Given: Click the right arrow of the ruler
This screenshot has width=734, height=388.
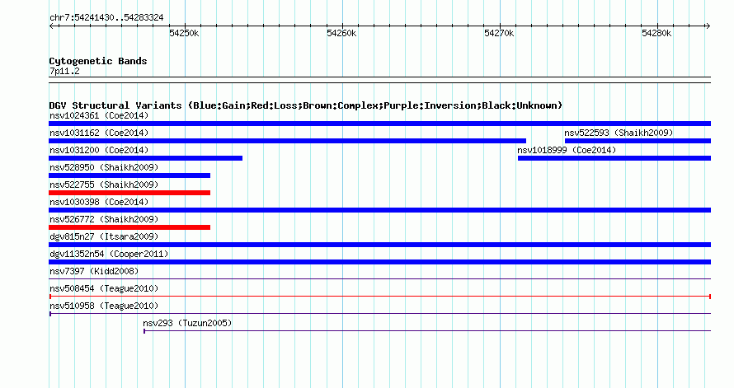Looking at the screenshot, I should point(708,26).
